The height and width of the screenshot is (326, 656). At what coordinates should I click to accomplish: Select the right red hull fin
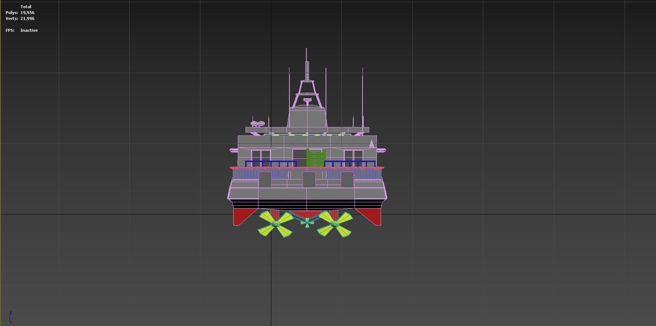coord(369,217)
